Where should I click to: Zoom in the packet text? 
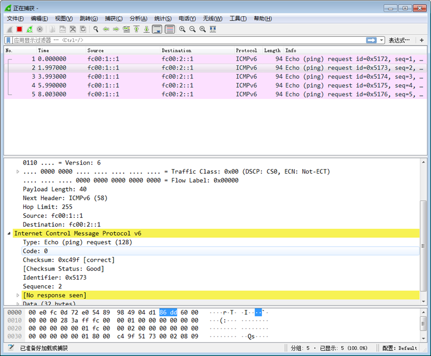click(182, 29)
